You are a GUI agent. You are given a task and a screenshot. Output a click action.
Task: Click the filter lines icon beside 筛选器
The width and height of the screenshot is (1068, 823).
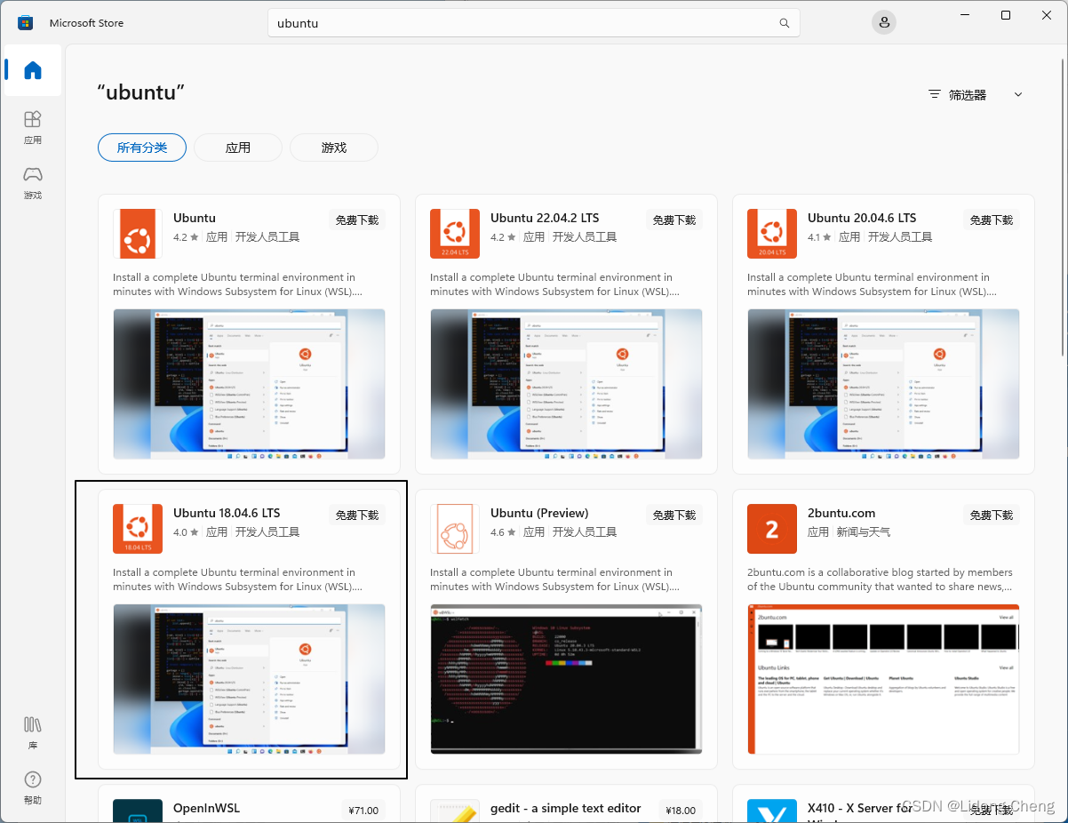(934, 94)
